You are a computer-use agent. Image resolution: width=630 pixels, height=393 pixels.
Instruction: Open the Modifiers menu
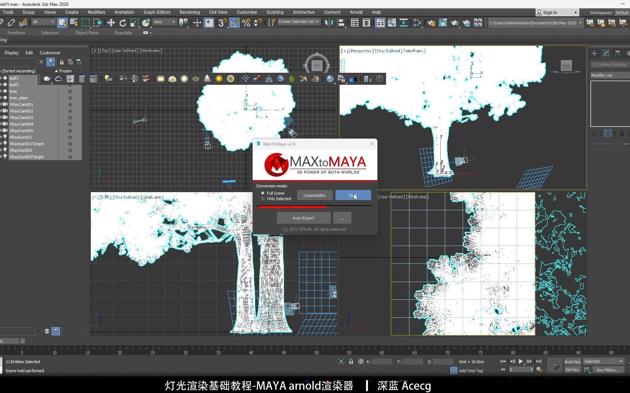point(96,12)
